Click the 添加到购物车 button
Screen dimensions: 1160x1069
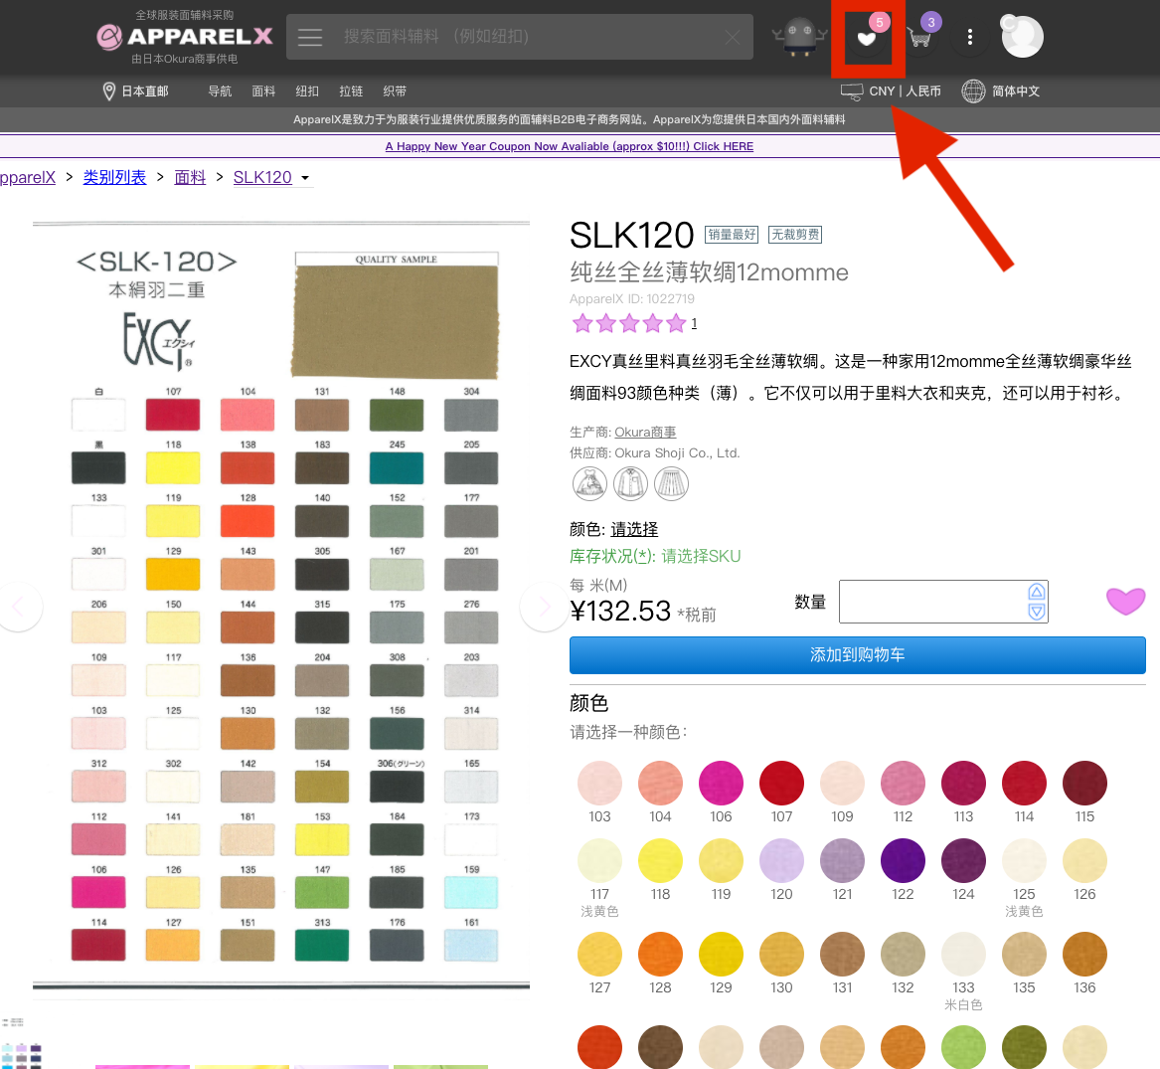(857, 655)
